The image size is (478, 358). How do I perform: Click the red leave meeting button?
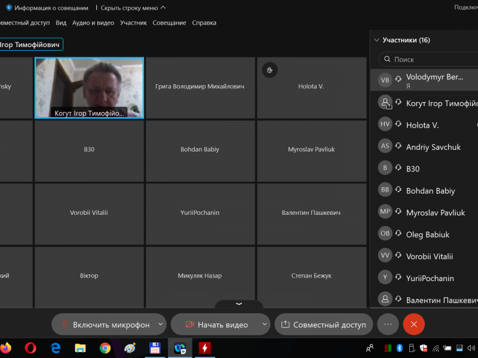click(x=413, y=324)
